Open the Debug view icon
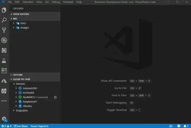 point(4,40)
